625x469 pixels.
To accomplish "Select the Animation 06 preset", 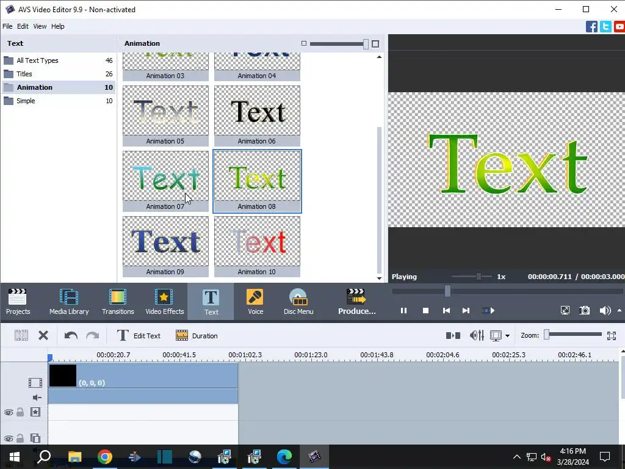I will tap(257, 115).
